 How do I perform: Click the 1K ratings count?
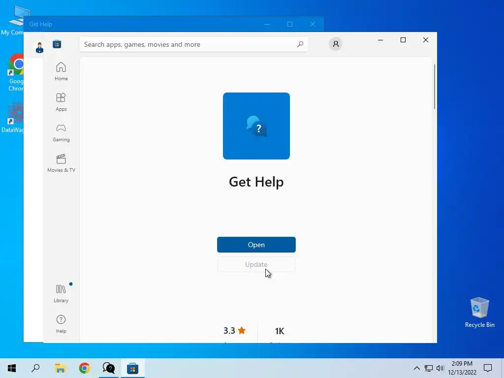(x=280, y=331)
